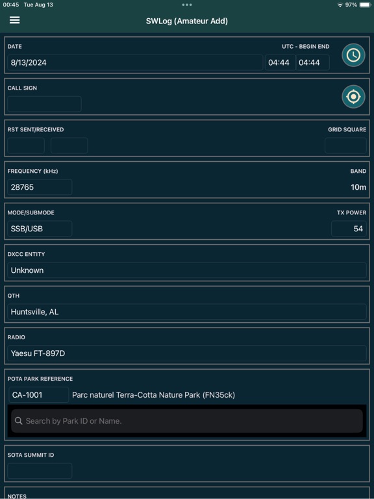Tap the clock icon to set current time

353,55
